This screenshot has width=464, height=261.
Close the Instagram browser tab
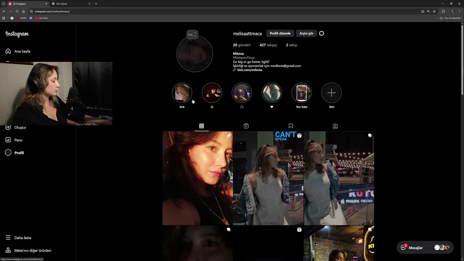point(46,4)
